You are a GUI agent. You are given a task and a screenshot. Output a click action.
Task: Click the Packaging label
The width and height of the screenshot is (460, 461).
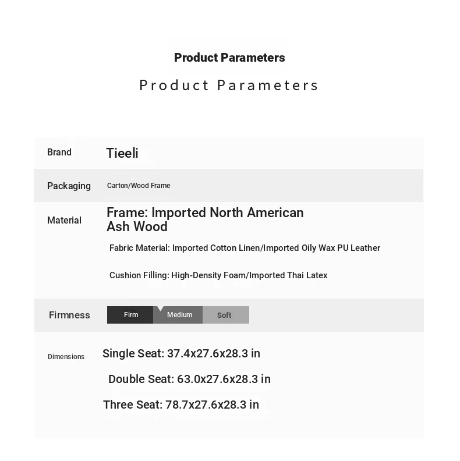[69, 186]
